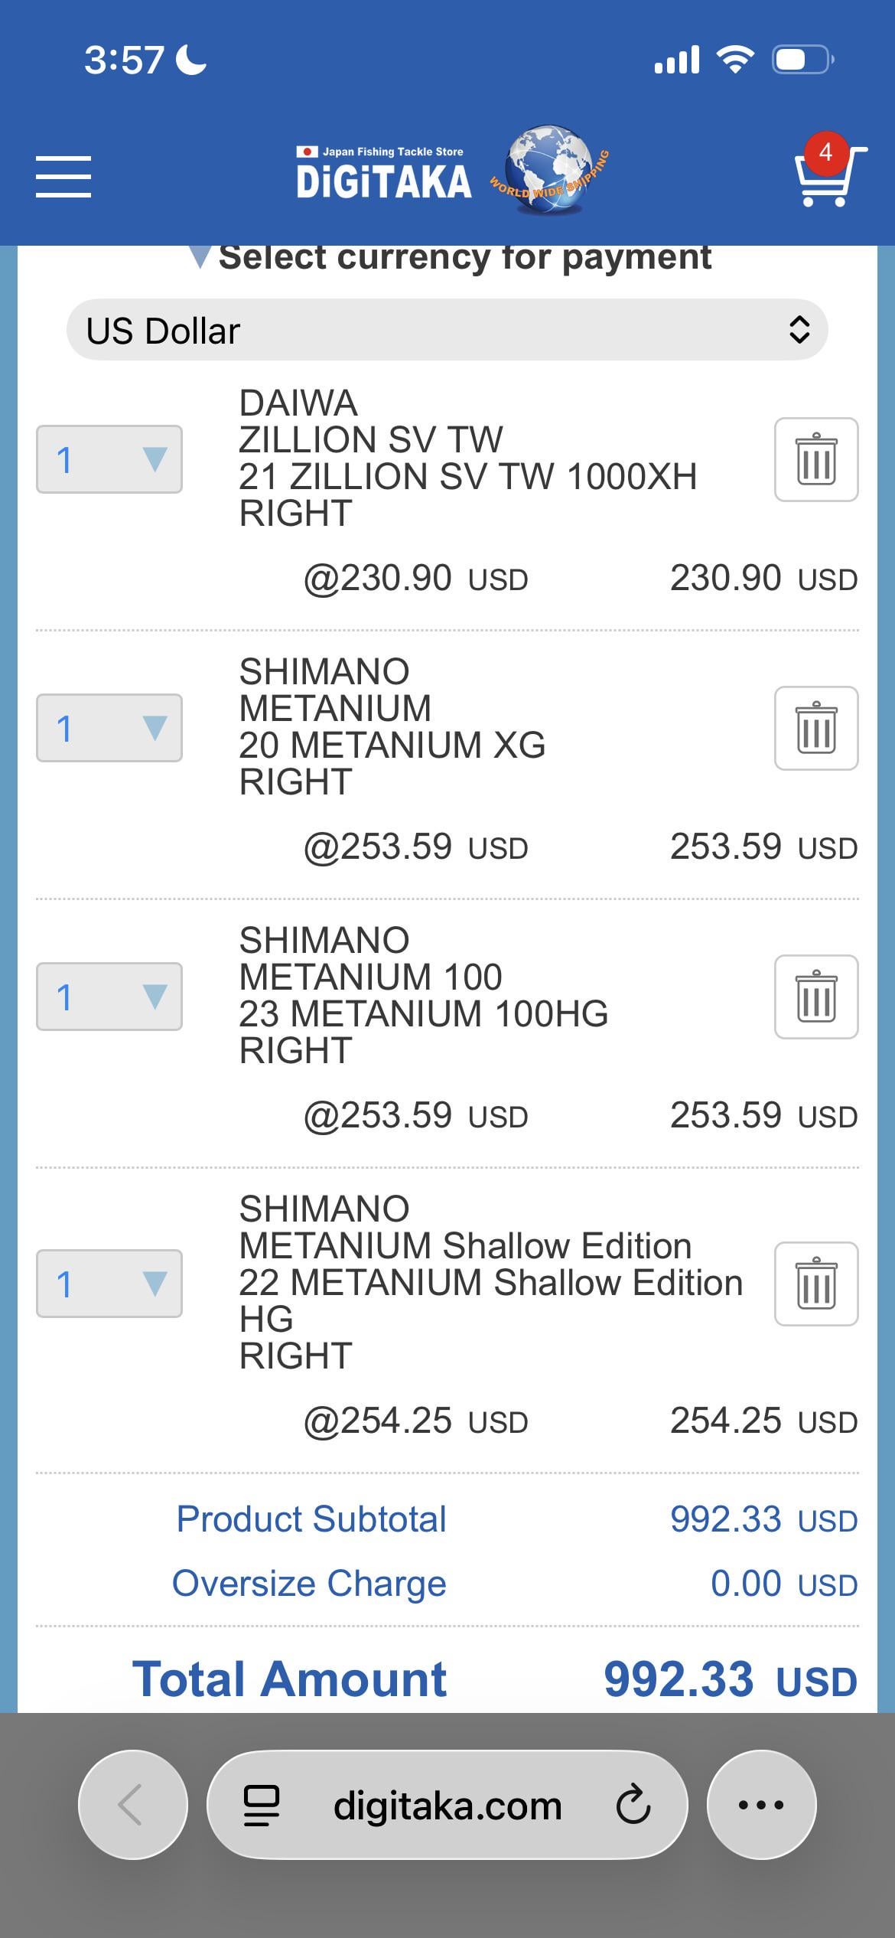Tap the clock in the status bar
Viewport: 895px width, 1938px height.
(x=124, y=60)
